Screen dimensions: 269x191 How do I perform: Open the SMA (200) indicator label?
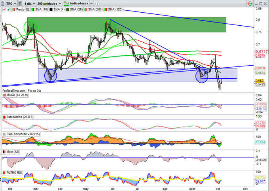click(95, 9)
